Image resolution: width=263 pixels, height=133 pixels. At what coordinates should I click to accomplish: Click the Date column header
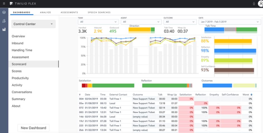point(88,95)
